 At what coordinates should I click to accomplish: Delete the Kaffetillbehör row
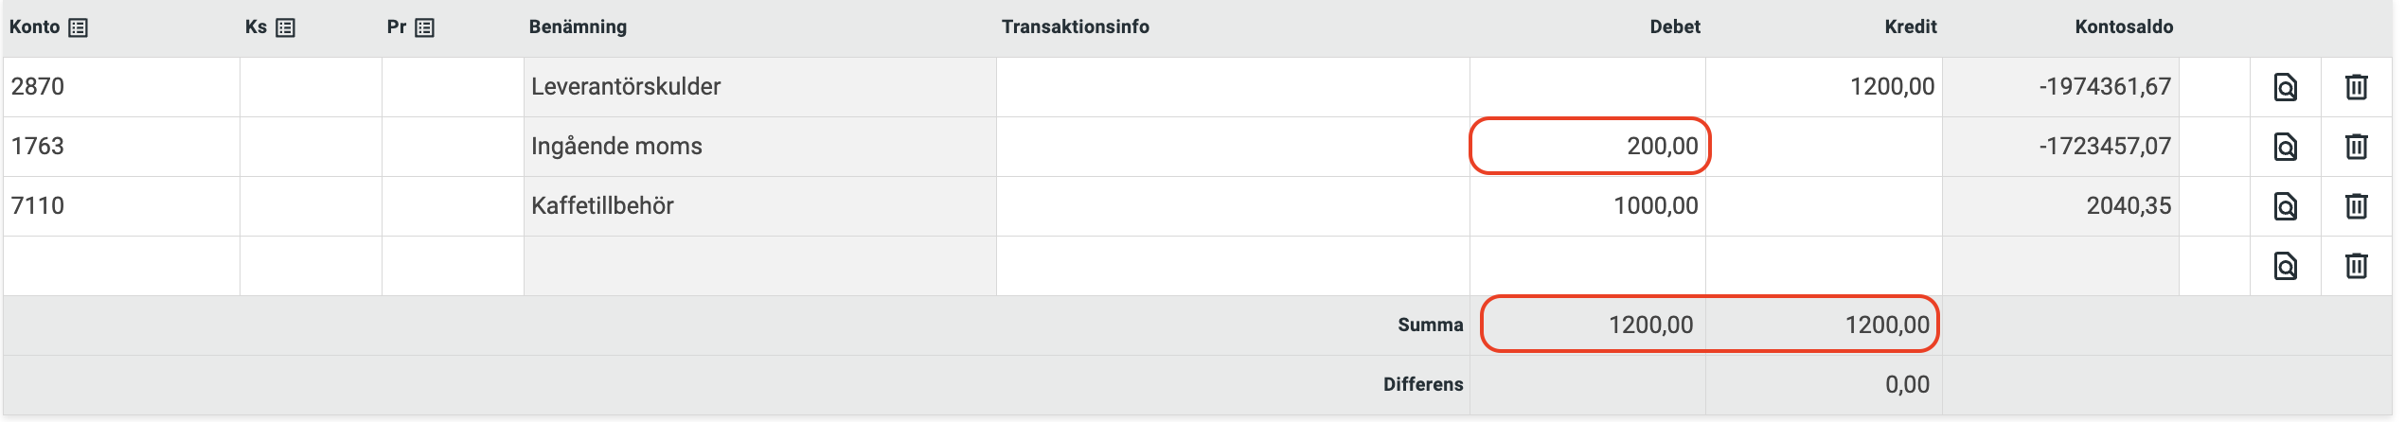click(x=2357, y=206)
